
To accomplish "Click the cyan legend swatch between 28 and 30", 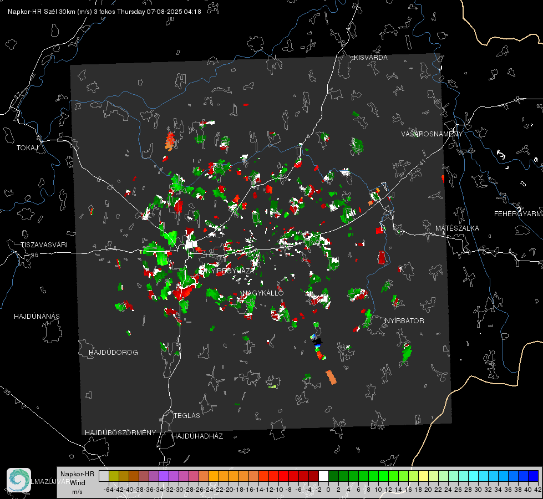I will [473, 476].
